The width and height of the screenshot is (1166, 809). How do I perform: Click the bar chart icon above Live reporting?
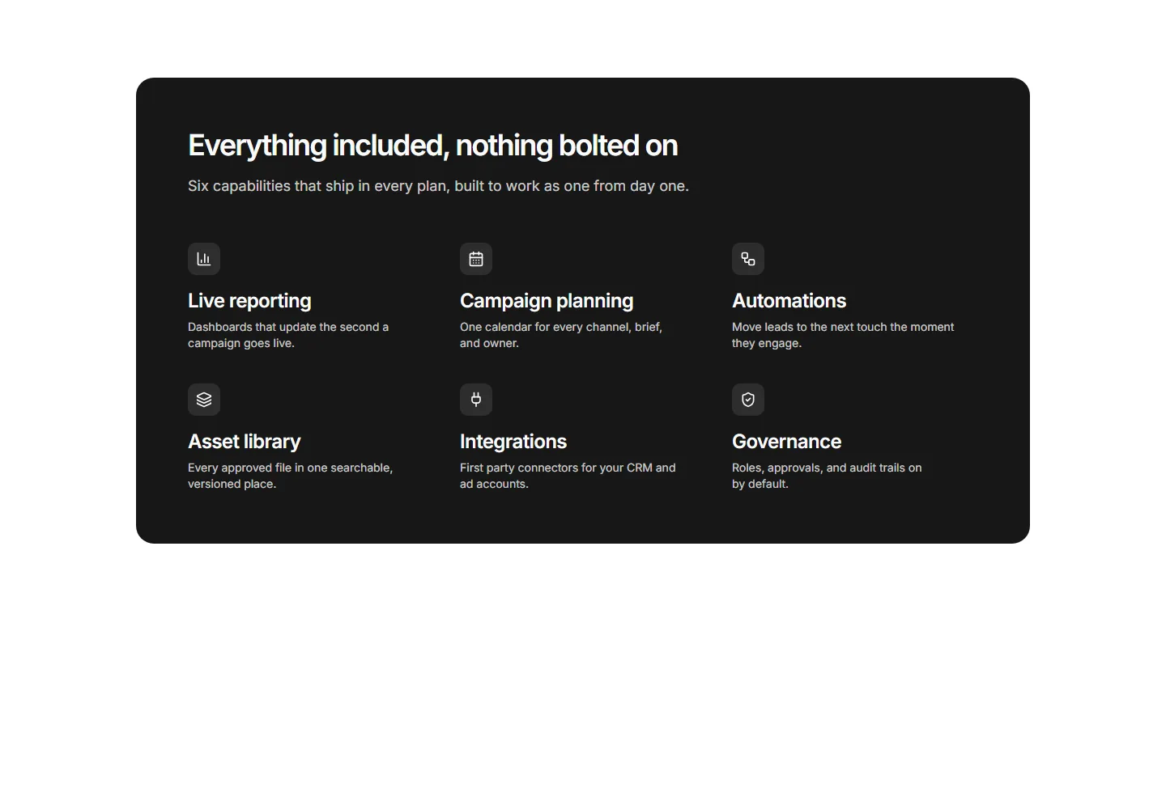click(204, 259)
